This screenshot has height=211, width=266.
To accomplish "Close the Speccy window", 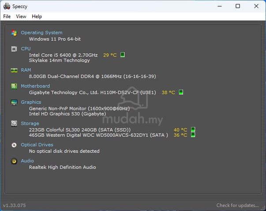I will point(256,6).
